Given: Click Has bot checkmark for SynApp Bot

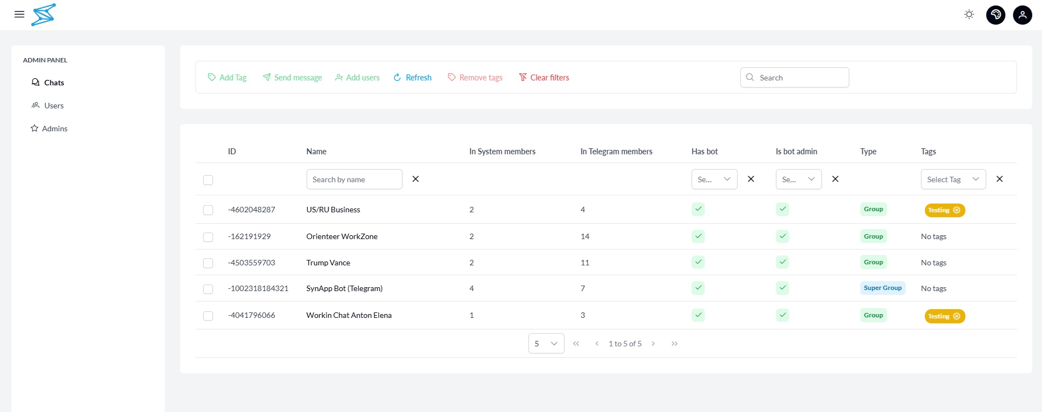Looking at the screenshot, I should pos(698,288).
